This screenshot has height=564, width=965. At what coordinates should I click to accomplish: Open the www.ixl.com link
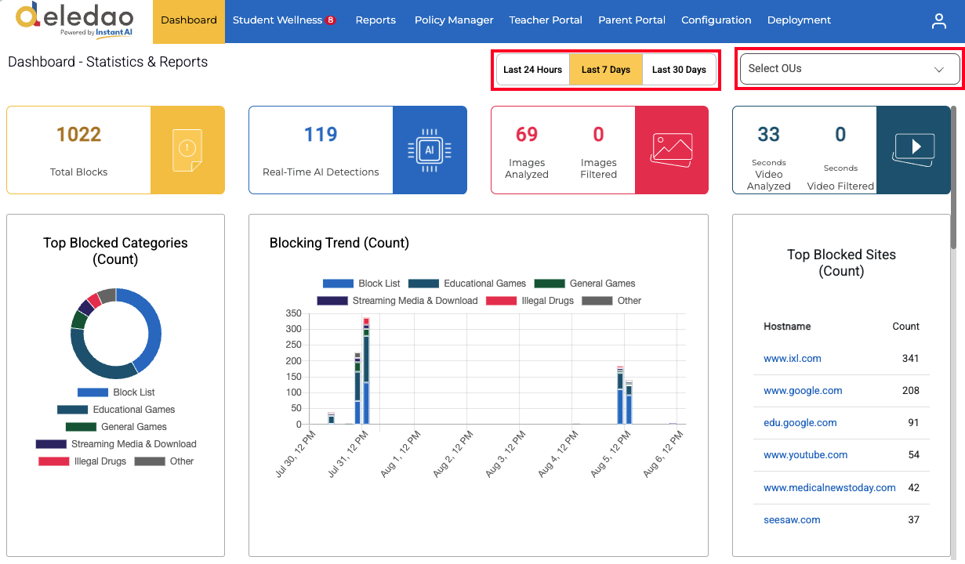[x=793, y=359]
